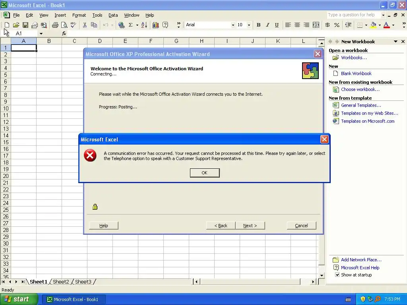Click OK in the error dialog
This screenshot has height=305, width=407.
(205, 173)
